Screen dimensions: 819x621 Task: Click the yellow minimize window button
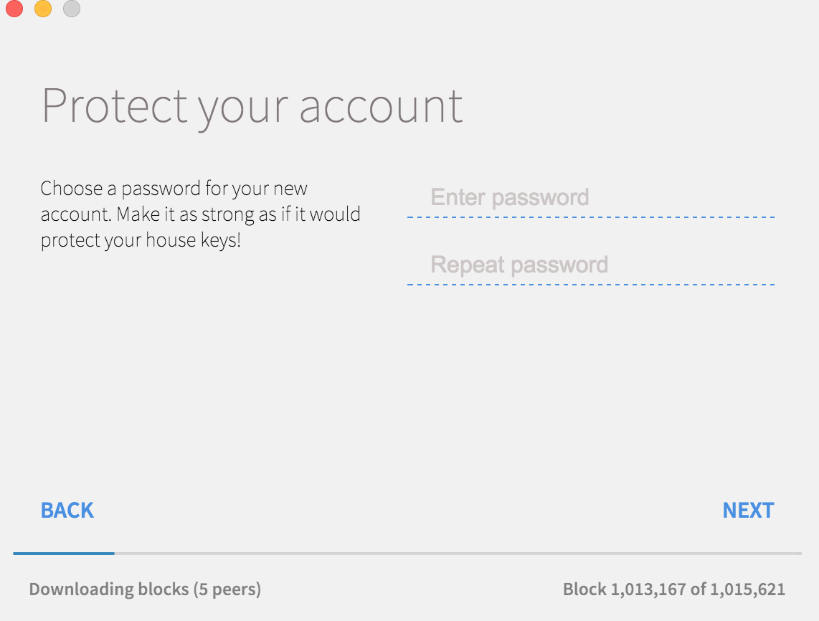coord(43,9)
